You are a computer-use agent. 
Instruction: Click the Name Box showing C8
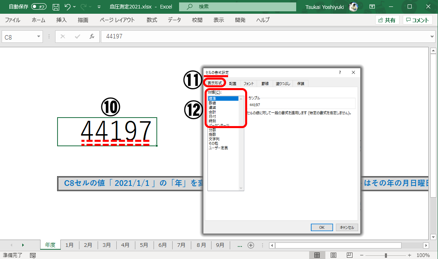pos(19,37)
